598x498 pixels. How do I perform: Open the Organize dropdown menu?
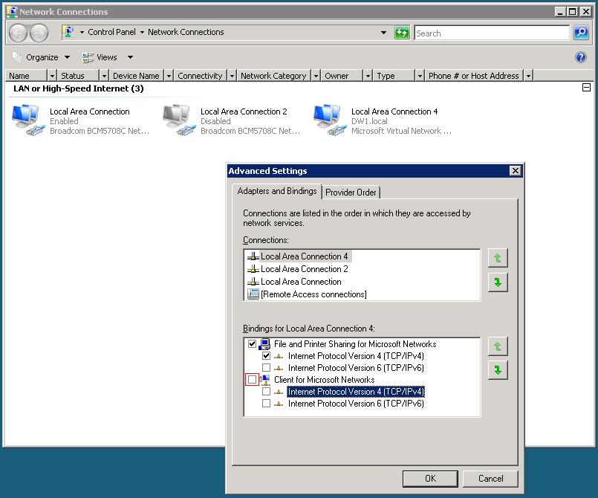coord(42,58)
